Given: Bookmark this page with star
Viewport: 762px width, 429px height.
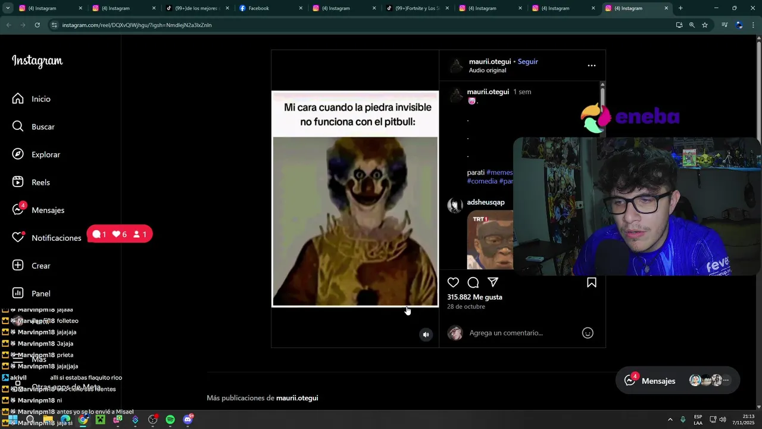Looking at the screenshot, I should point(705,25).
